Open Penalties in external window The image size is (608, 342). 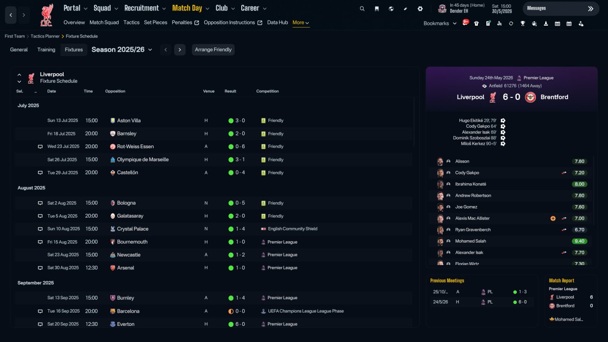(x=185, y=22)
